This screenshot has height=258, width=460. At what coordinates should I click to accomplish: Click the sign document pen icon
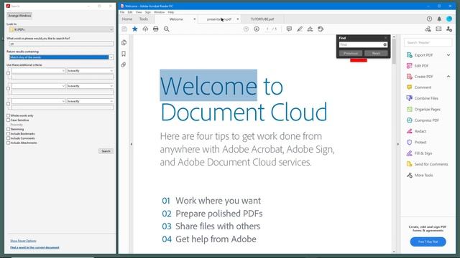(x=310, y=29)
